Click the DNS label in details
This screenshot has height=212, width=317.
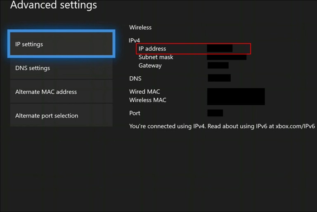pos(135,78)
